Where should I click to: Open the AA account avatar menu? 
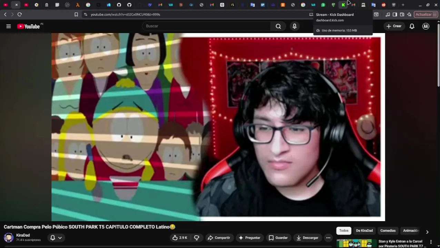coord(426,26)
